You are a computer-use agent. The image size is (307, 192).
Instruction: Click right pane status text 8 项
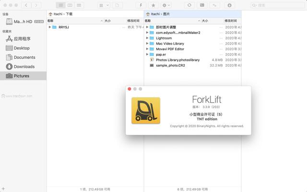click(x=192, y=189)
